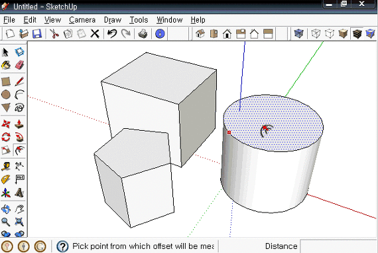
Task: Select the Tape Measure tool
Action: (6, 166)
